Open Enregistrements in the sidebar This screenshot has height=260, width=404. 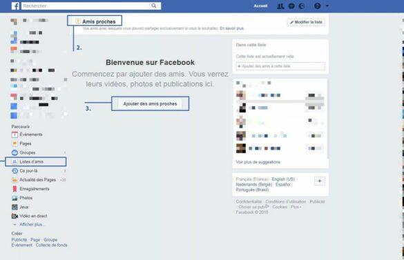[x=35, y=189]
